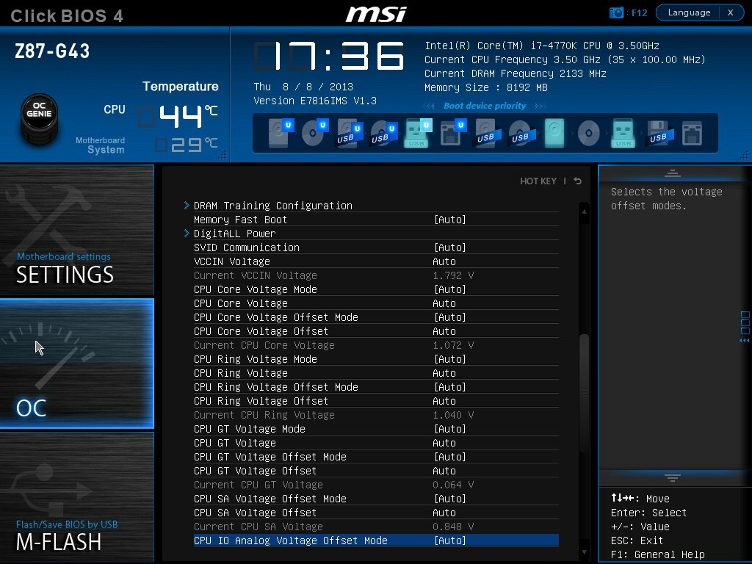This screenshot has width=752, height=564.
Task: Select the UEFI USB key boot device icon
Action: (417, 133)
